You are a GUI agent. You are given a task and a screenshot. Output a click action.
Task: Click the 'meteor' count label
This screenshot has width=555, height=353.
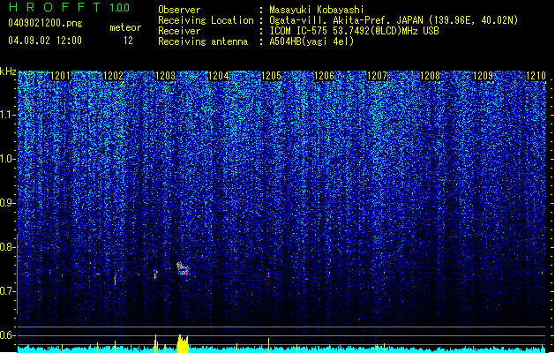(125, 27)
